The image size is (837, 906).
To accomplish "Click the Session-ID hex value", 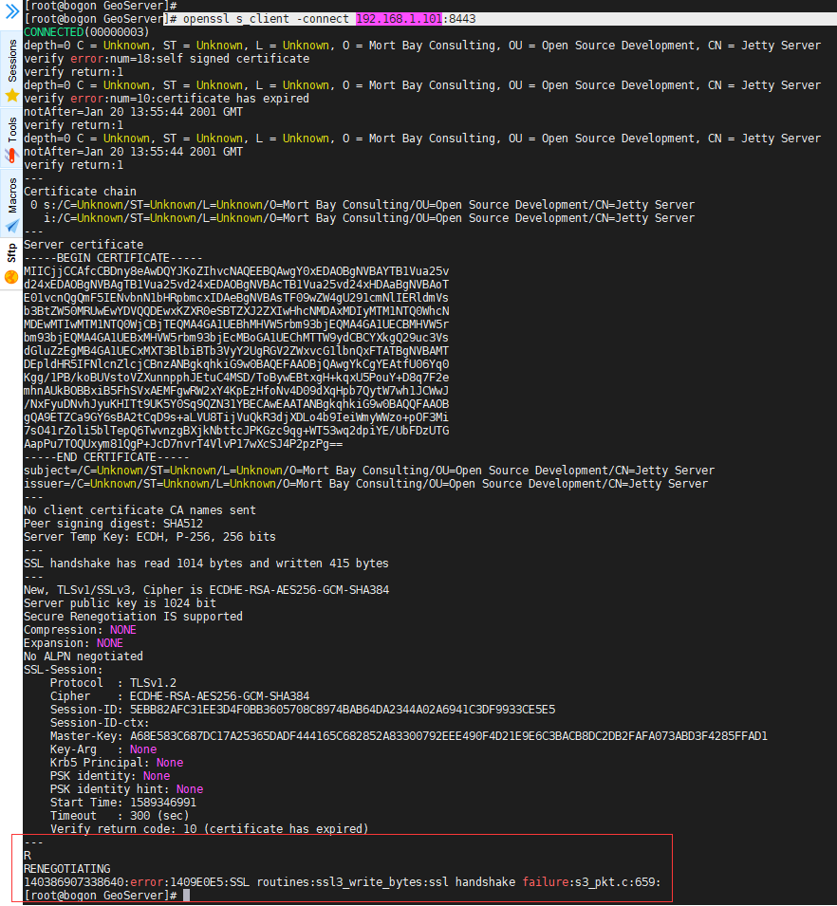I will coord(343,710).
